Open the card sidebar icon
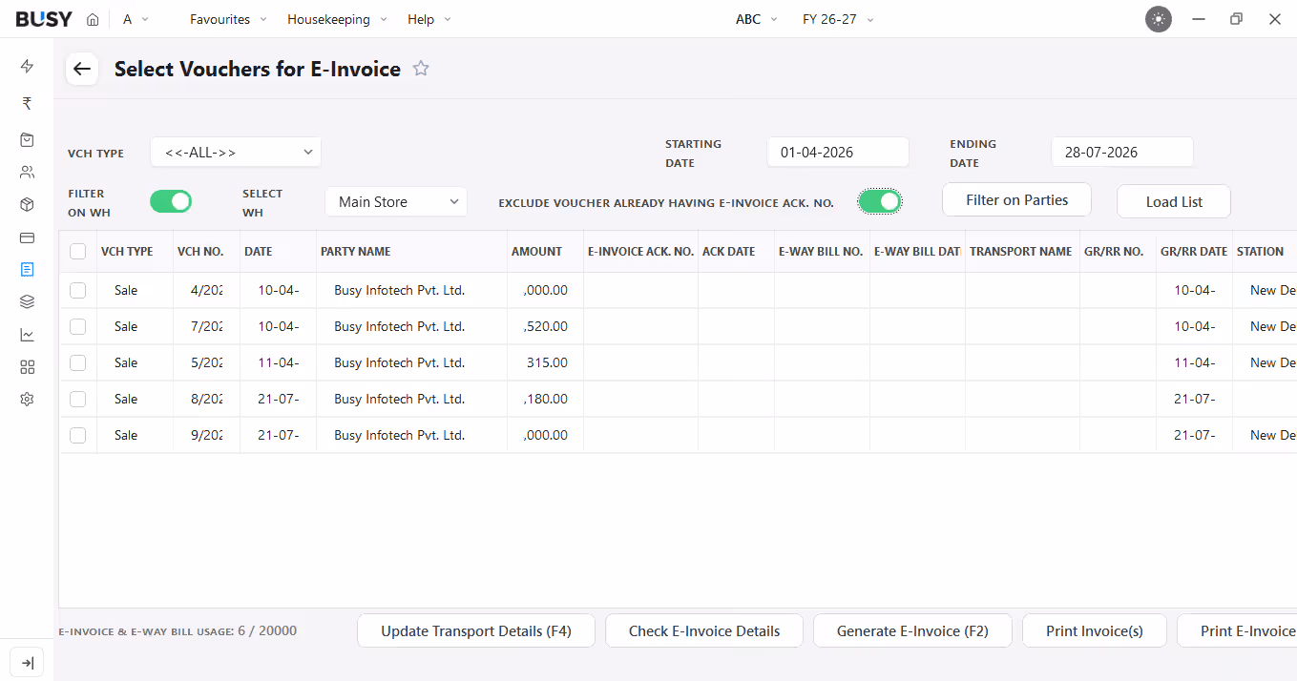1297x681 pixels. (27, 237)
